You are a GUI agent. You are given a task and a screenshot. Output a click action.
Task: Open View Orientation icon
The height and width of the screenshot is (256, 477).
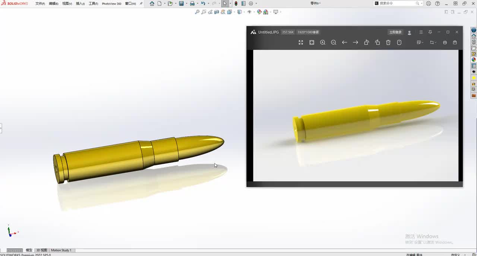pos(229,12)
